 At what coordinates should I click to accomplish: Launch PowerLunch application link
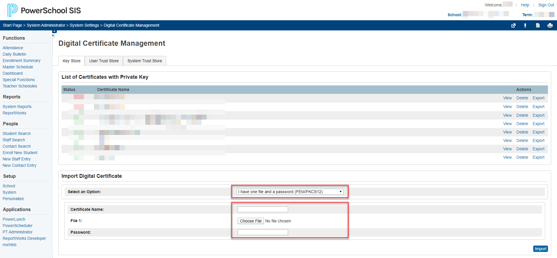point(14,219)
